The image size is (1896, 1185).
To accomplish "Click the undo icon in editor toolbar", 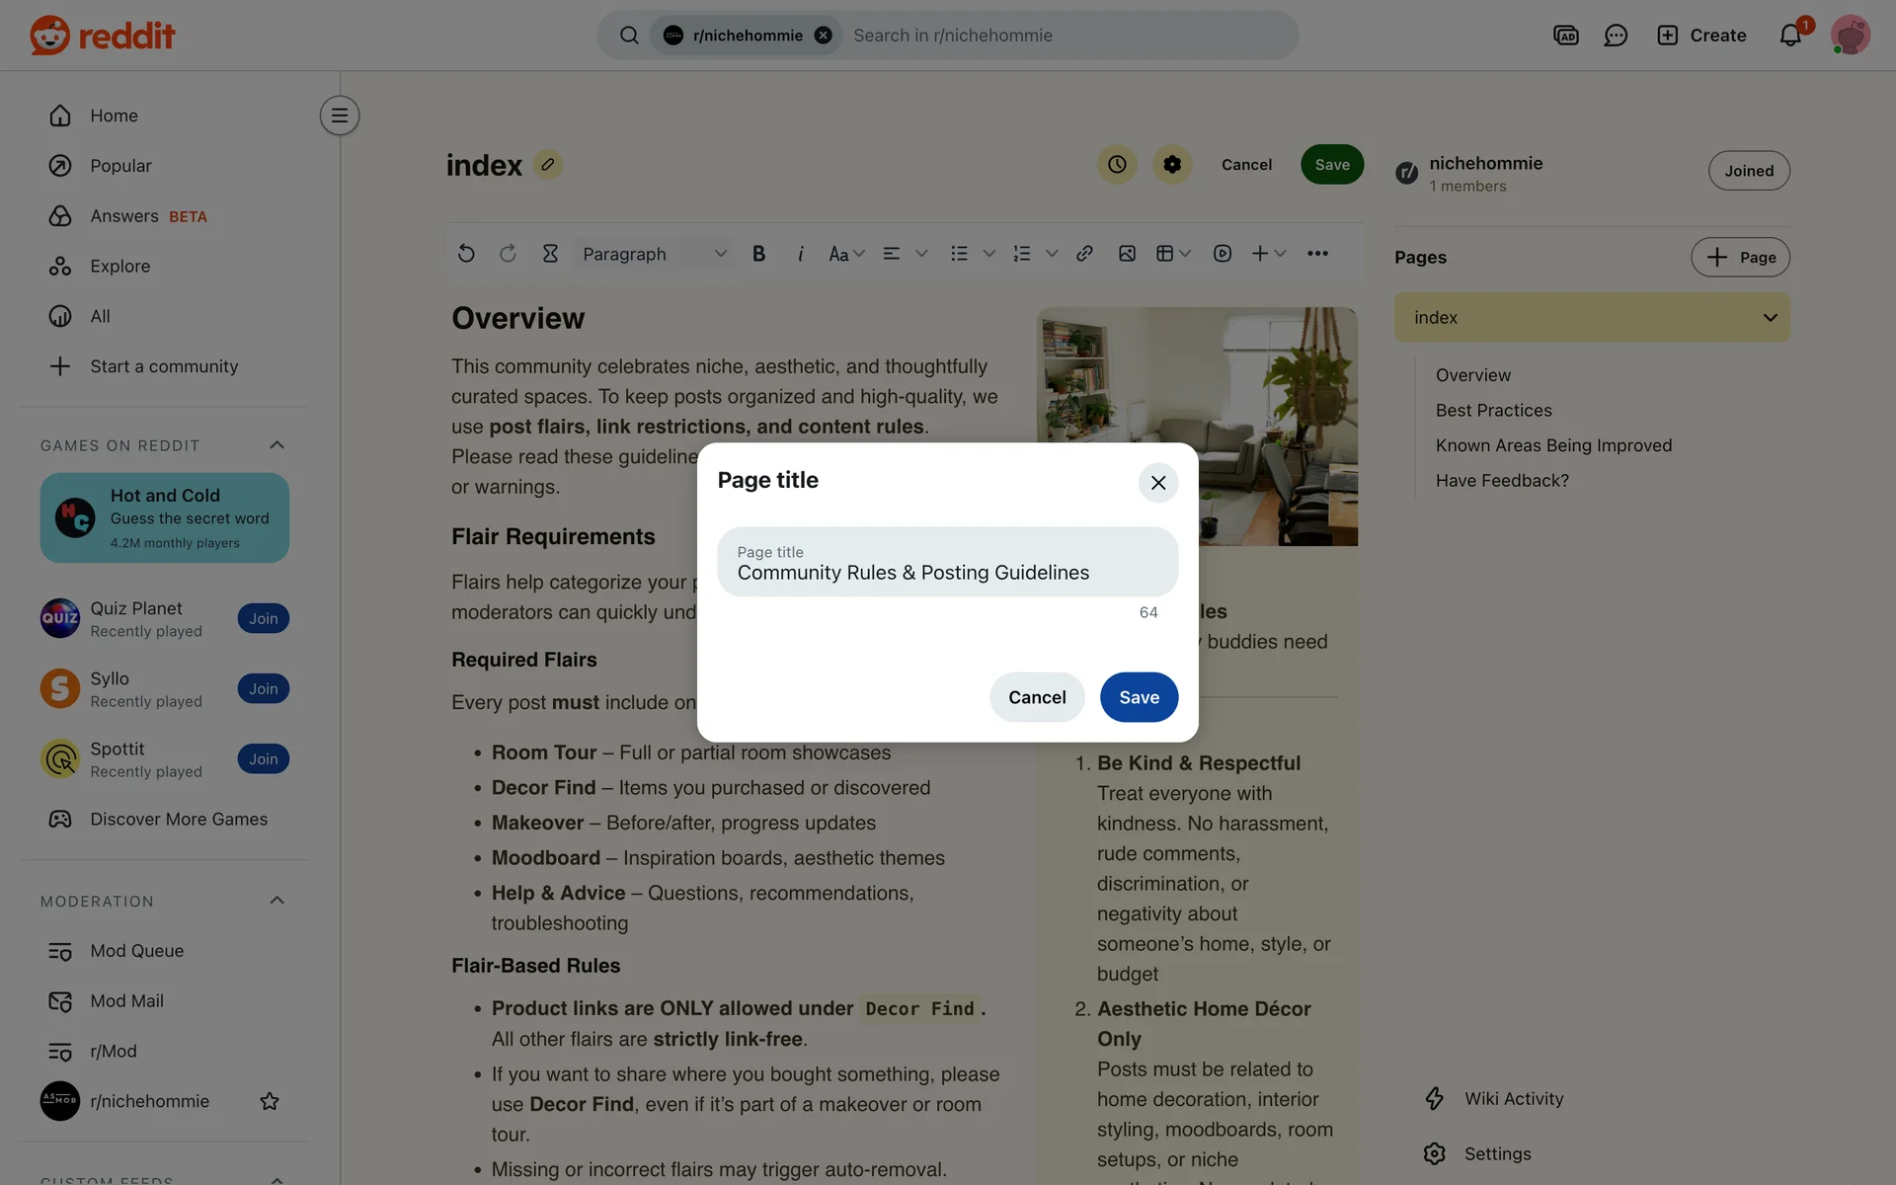I will (x=466, y=254).
